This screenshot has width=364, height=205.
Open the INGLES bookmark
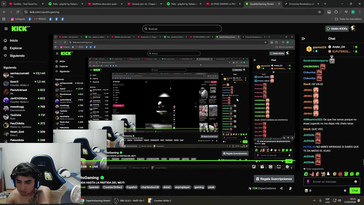[40, 19]
